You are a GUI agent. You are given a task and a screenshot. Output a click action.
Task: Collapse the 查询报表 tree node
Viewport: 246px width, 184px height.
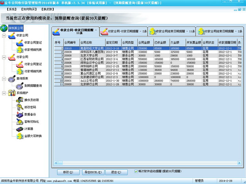4,78
